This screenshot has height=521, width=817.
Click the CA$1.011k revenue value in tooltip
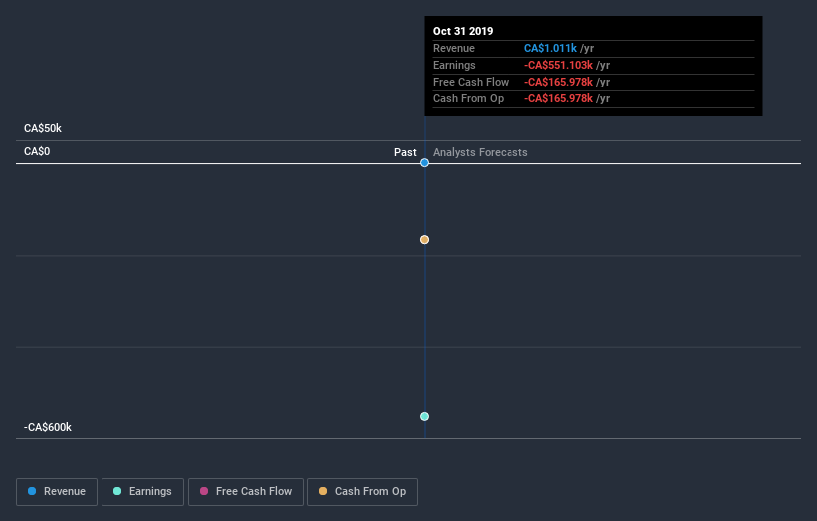(550, 48)
